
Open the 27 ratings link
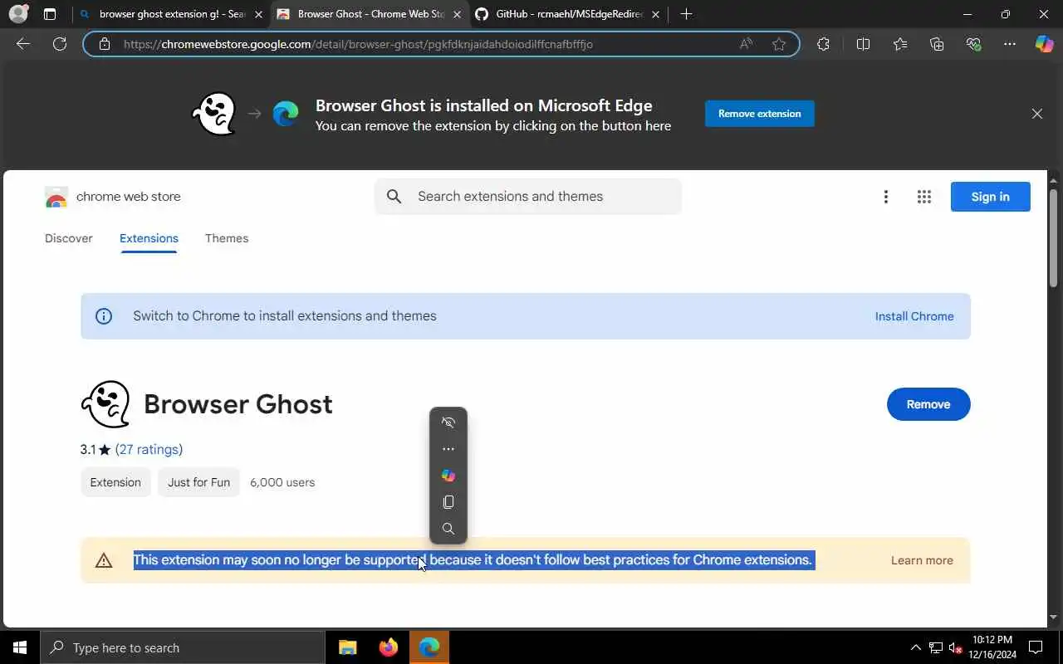[149, 449]
